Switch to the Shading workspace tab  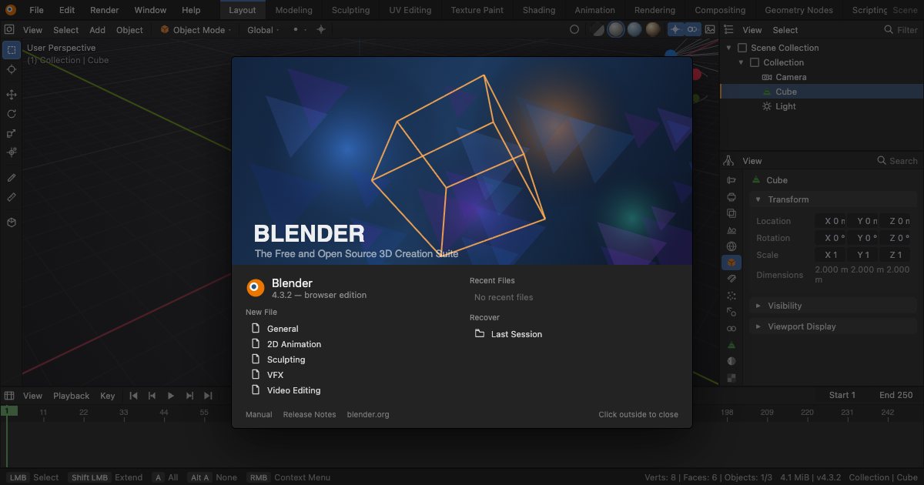click(x=539, y=10)
